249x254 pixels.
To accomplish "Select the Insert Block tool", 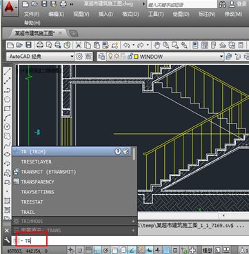I will point(8,173).
